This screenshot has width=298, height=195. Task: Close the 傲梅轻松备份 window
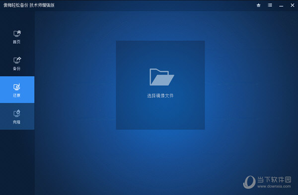[293, 5]
